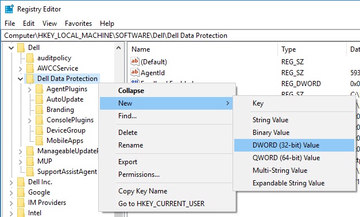Click the (Default) string value icon
The height and width of the screenshot is (217, 360).
click(x=135, y=61)
